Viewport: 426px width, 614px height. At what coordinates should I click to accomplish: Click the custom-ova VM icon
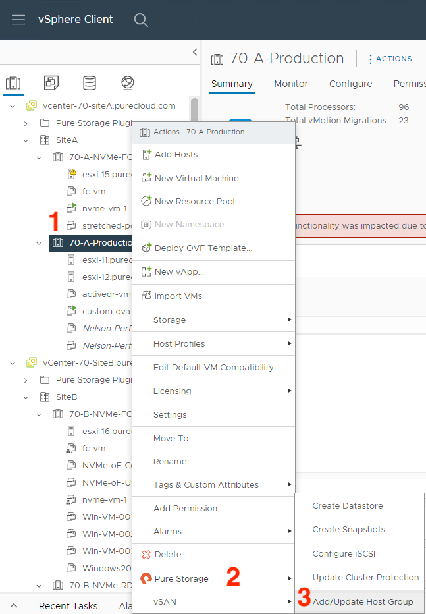[x=71, y=311]
